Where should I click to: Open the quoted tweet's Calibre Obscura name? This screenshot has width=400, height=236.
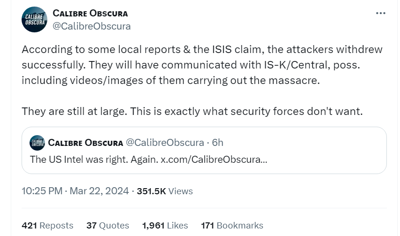[x=85, y=143]
